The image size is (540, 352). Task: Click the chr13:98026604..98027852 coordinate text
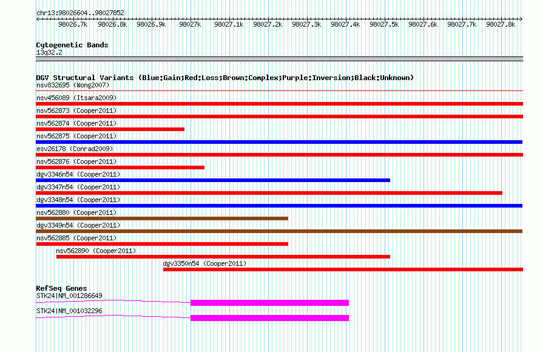click(80, 13)
